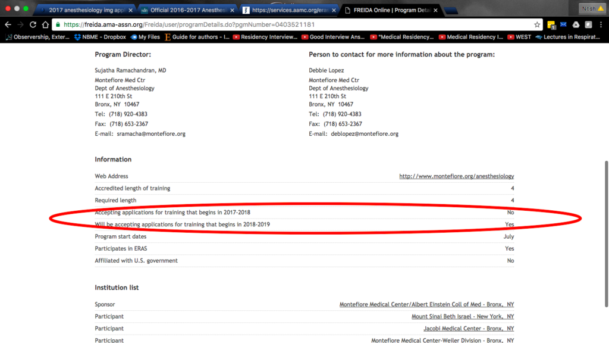This screenshot has width=609, height=343.
Task: Open the Observership, Externship bookmark
Action: coord(37,37)
